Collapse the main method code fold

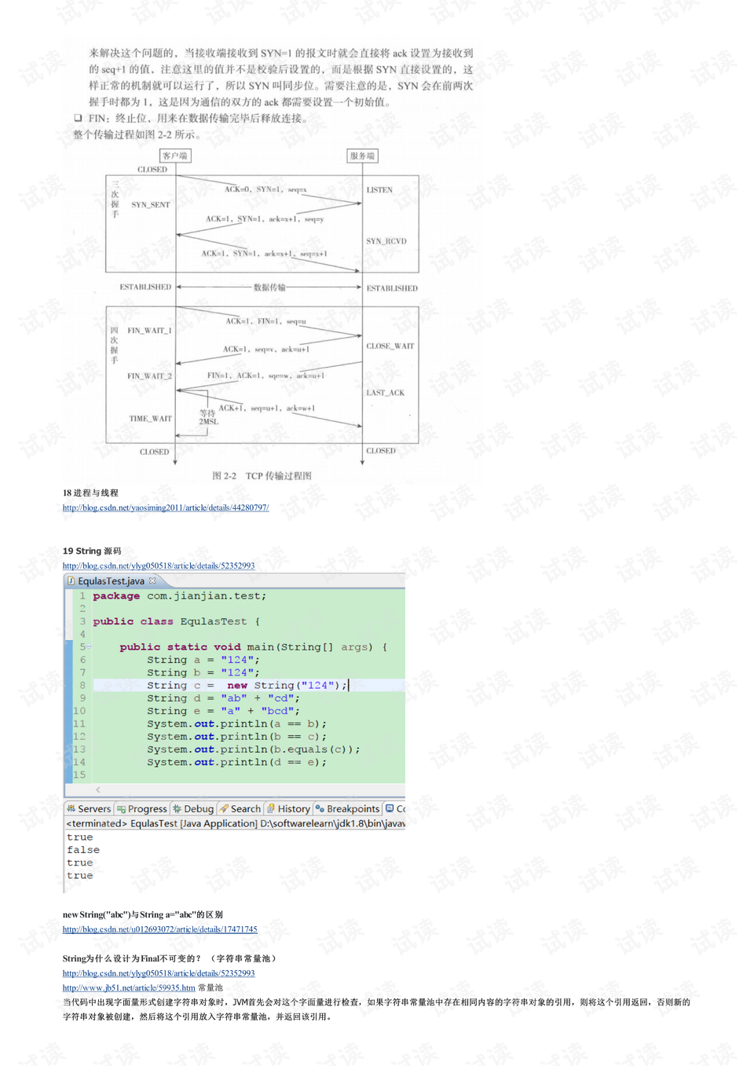tap(89, 647)
